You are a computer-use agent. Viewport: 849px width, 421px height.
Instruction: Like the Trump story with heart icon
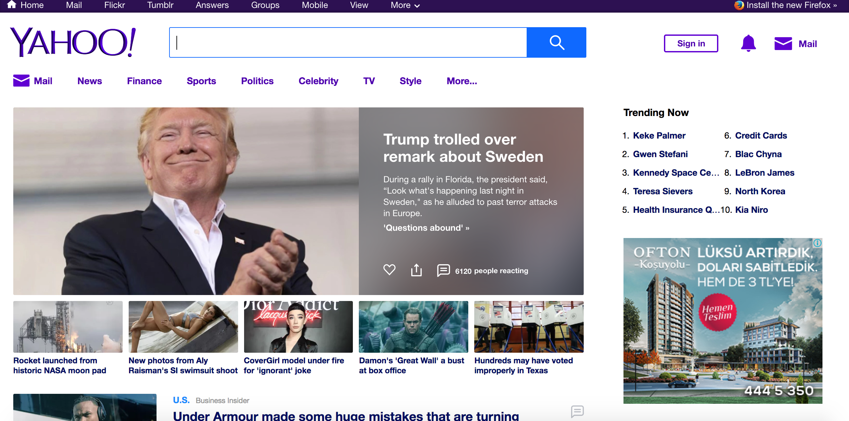point(389,270)
